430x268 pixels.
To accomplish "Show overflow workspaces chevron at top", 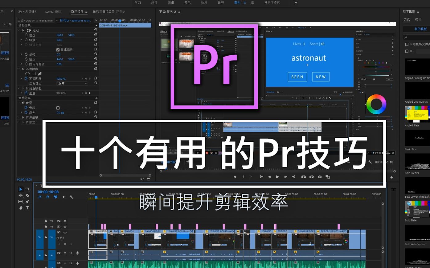I will point(296,3).
